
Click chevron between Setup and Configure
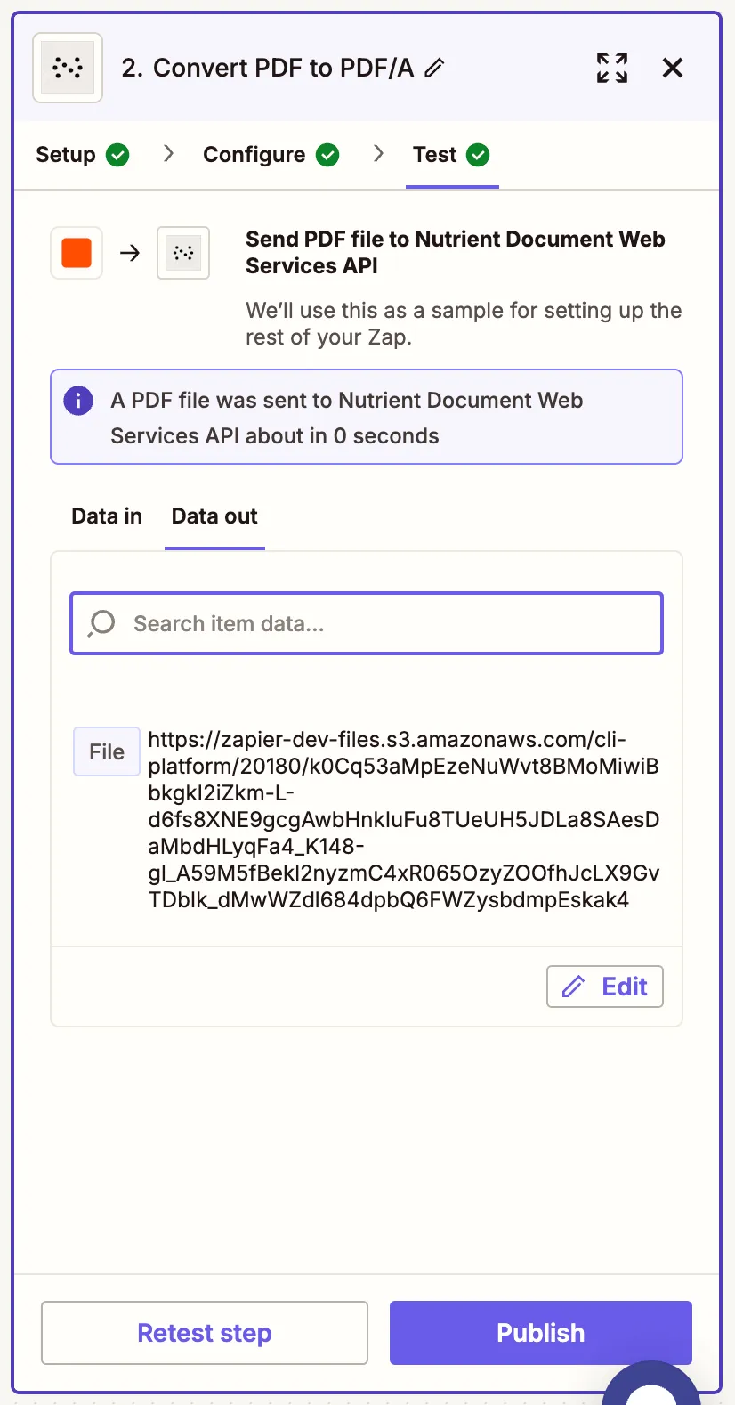coord(168,154)
